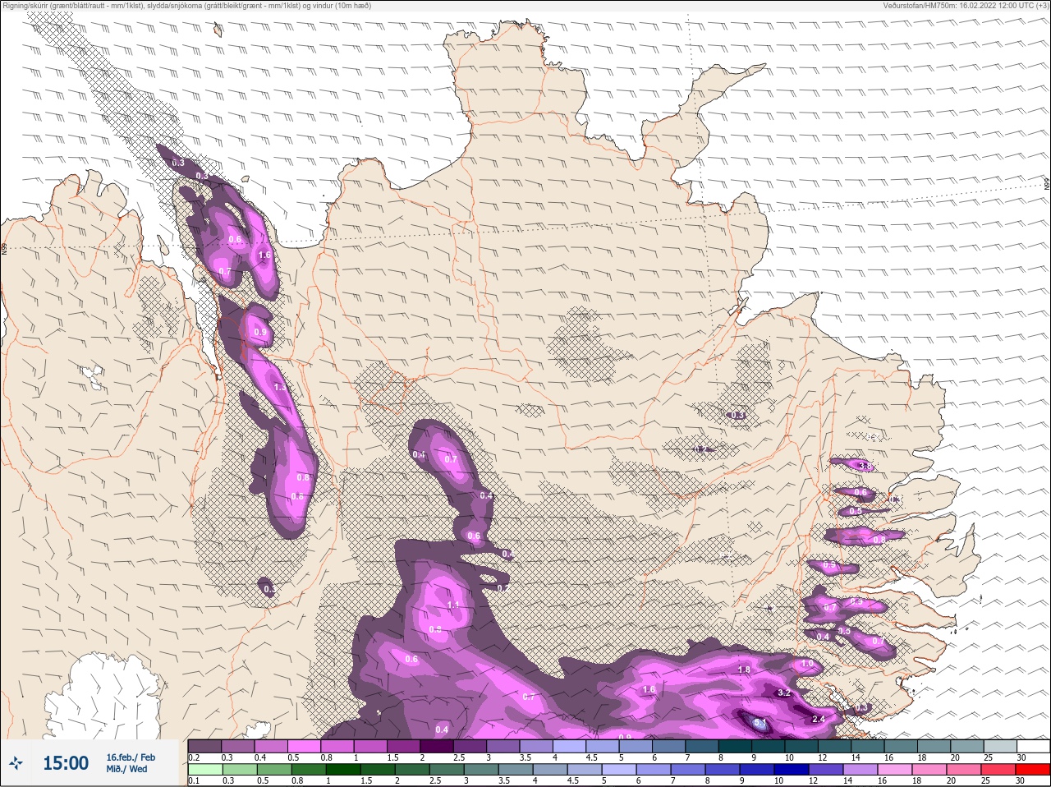Viewport: 1051px width, 787px height.
Task: Select the red 30 swatch in lower legend
Action: 1032,770
